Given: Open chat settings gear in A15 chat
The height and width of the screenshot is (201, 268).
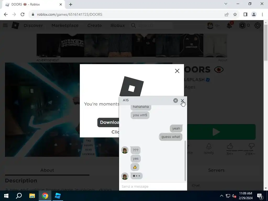Looking at the screenshot, I should pyautogui.click(x=176, y=100).
